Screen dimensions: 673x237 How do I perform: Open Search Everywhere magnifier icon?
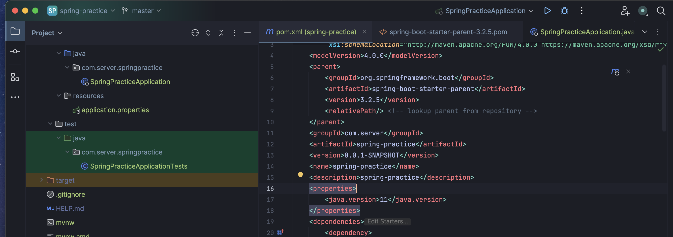pos(661,11)
